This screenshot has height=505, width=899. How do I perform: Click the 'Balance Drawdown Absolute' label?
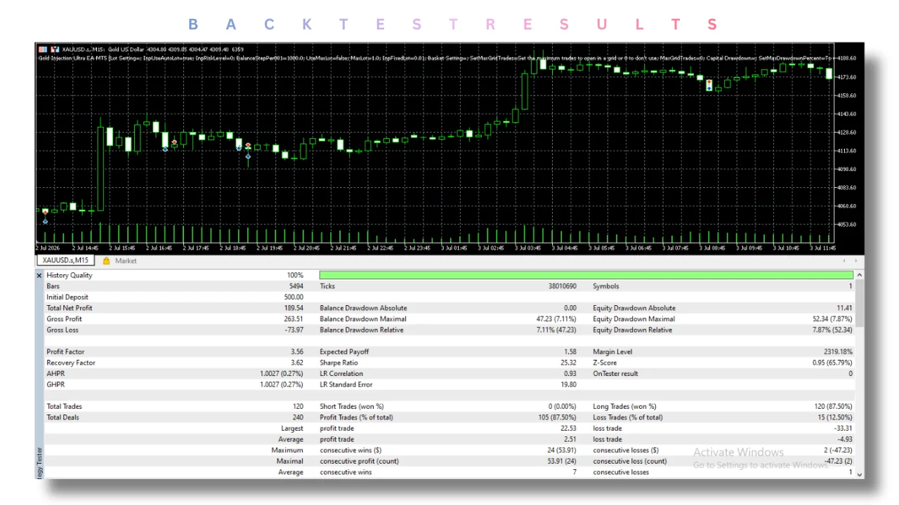point(363,308)
